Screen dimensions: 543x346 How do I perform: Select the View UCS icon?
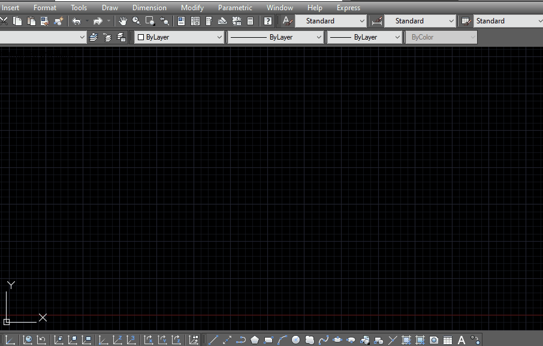86,340
